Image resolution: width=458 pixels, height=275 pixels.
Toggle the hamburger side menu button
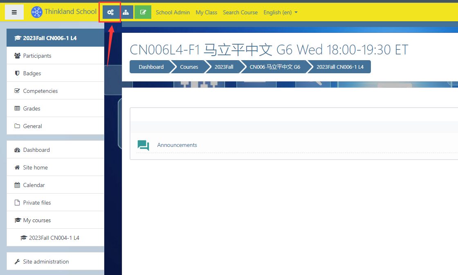14,12
